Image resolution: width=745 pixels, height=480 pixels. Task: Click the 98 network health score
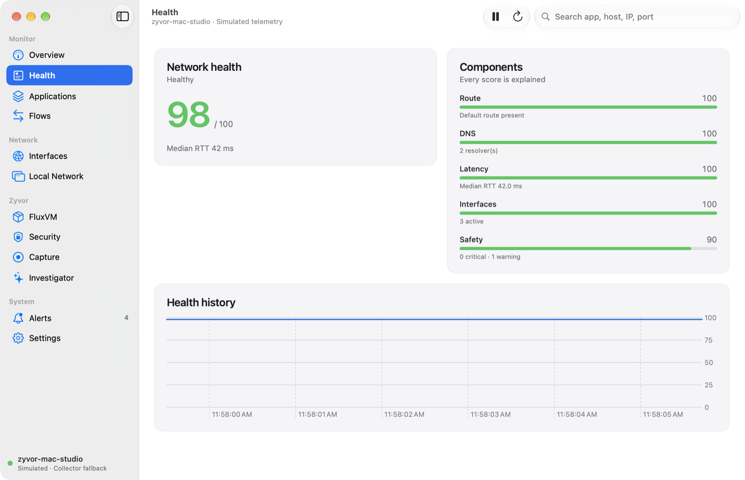click(x=189, y=114)
